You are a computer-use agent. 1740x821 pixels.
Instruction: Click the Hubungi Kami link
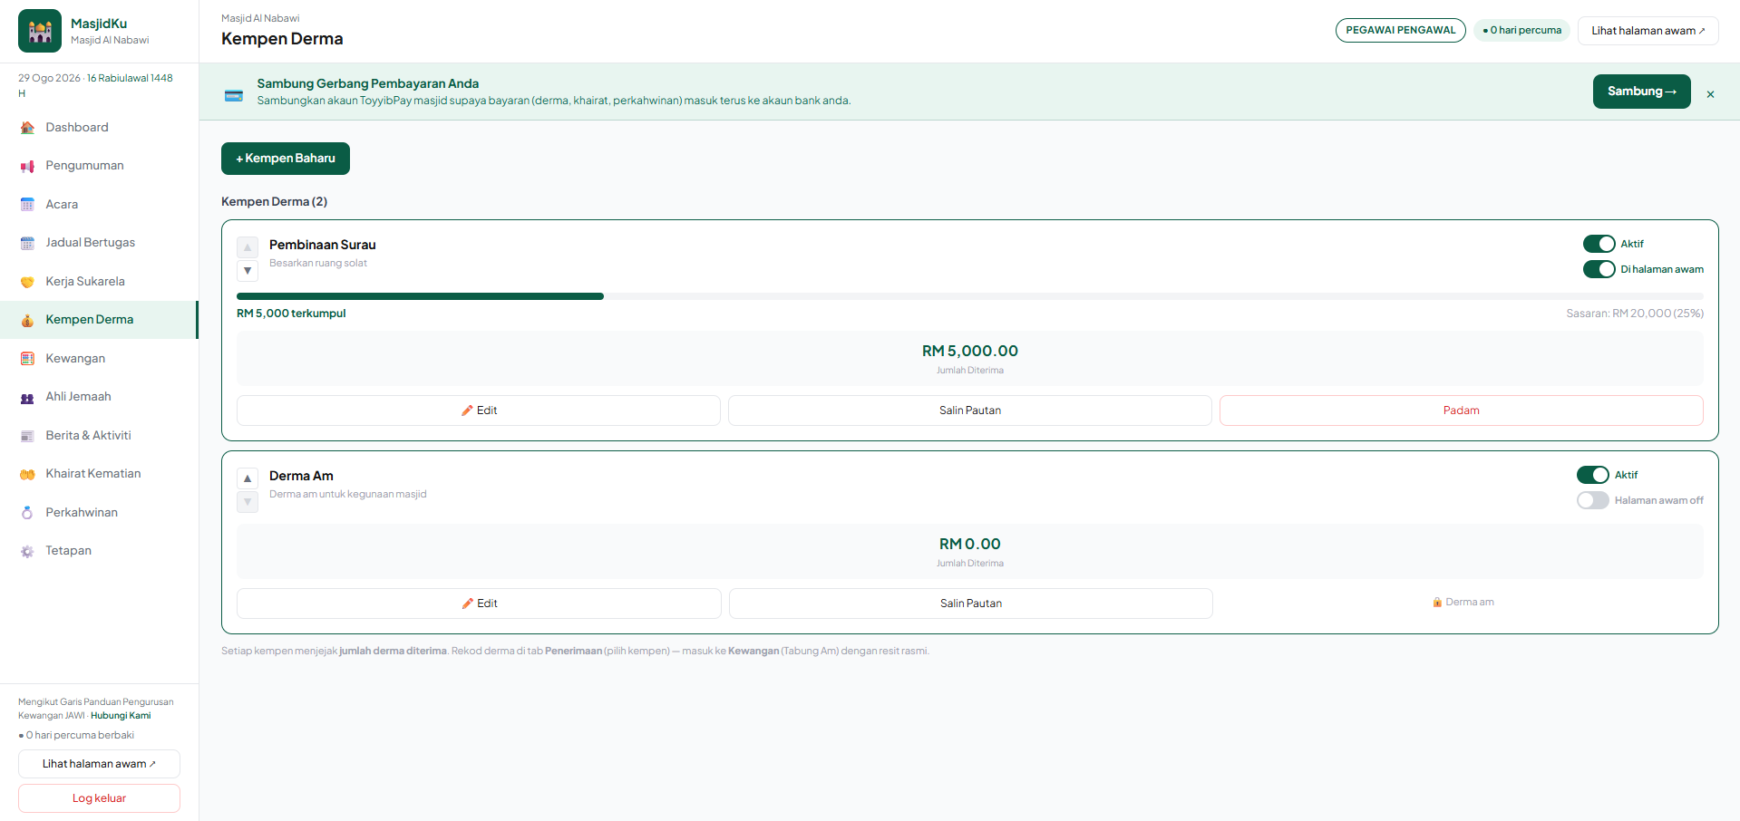click(121, 716)
